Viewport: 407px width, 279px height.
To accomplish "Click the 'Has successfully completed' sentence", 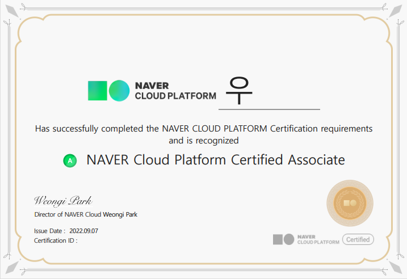I will tap(204, 129).
